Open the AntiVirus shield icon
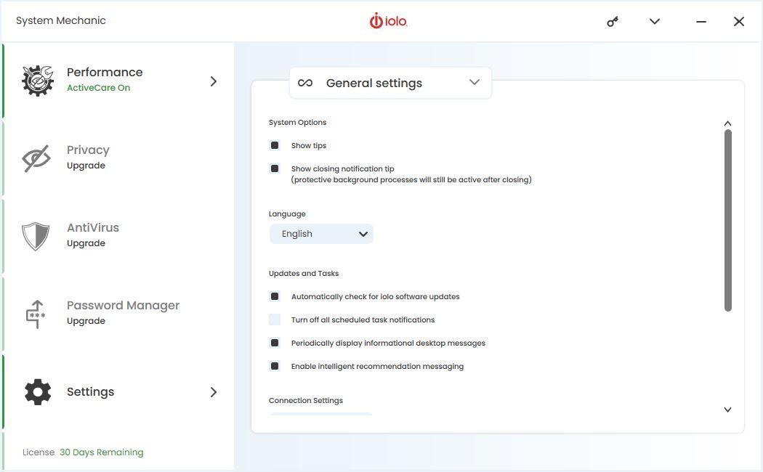Screen dimensions: 763x472 tap(36, 236)
